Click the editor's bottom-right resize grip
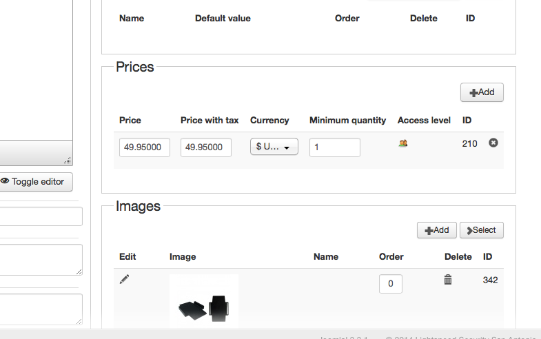 tap(68, 161)
